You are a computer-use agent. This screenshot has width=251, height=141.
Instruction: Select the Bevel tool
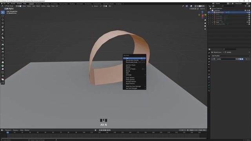pos(3,52)
